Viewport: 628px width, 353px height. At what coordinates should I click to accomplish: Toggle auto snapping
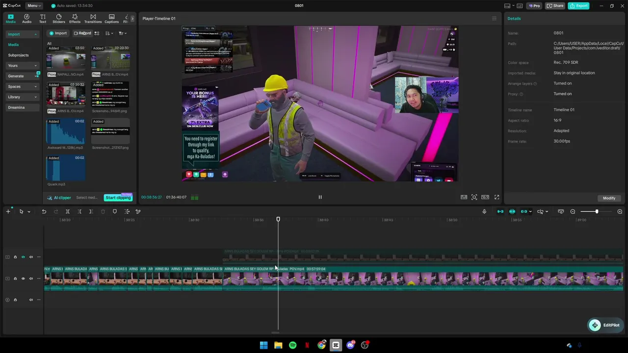(512, 211)
